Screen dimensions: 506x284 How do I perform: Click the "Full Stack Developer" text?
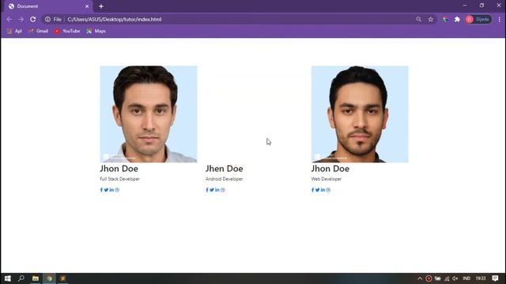pos(119,179)
